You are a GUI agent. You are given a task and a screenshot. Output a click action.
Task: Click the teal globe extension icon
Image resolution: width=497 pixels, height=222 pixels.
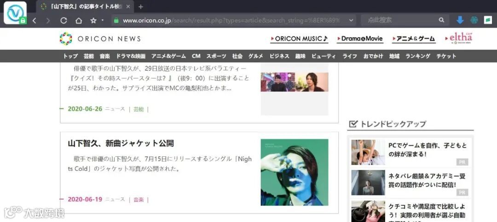(474, 20)
